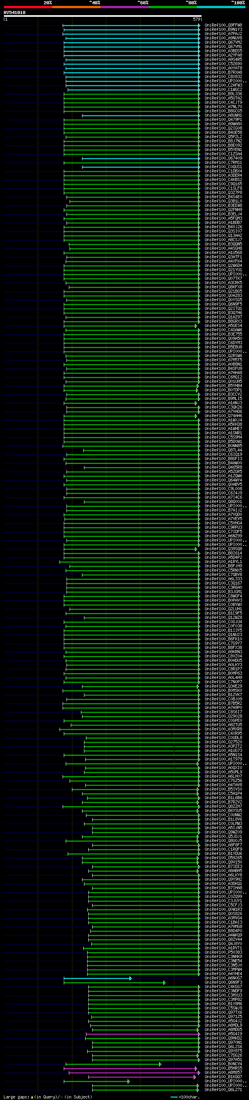249x1100 pixels.
Task: Click the purple ~60% identity legend bar
Action: (125, 7)
